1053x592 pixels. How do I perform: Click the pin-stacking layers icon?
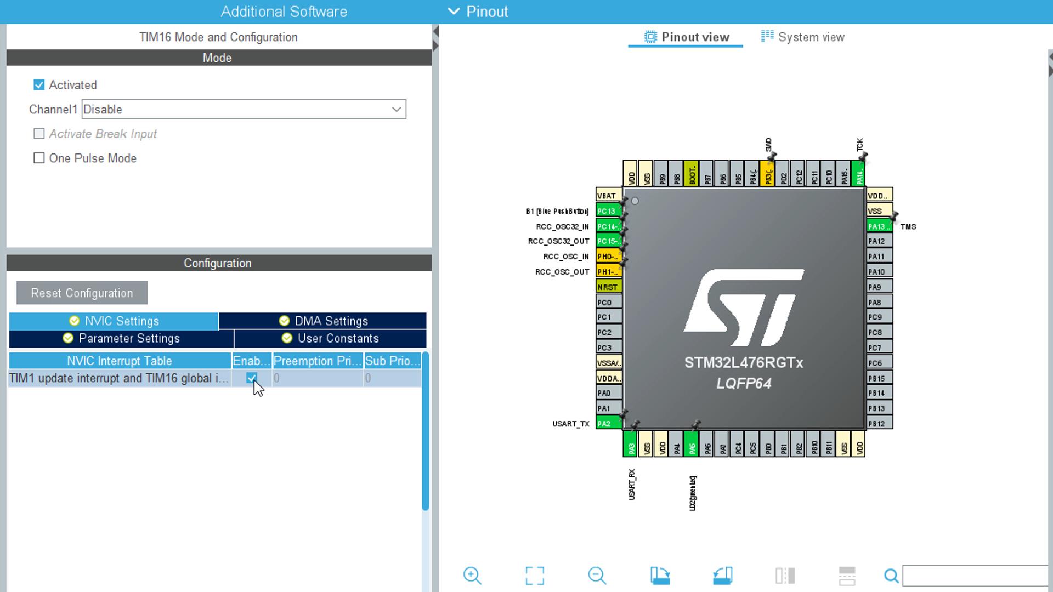point(846,576)
